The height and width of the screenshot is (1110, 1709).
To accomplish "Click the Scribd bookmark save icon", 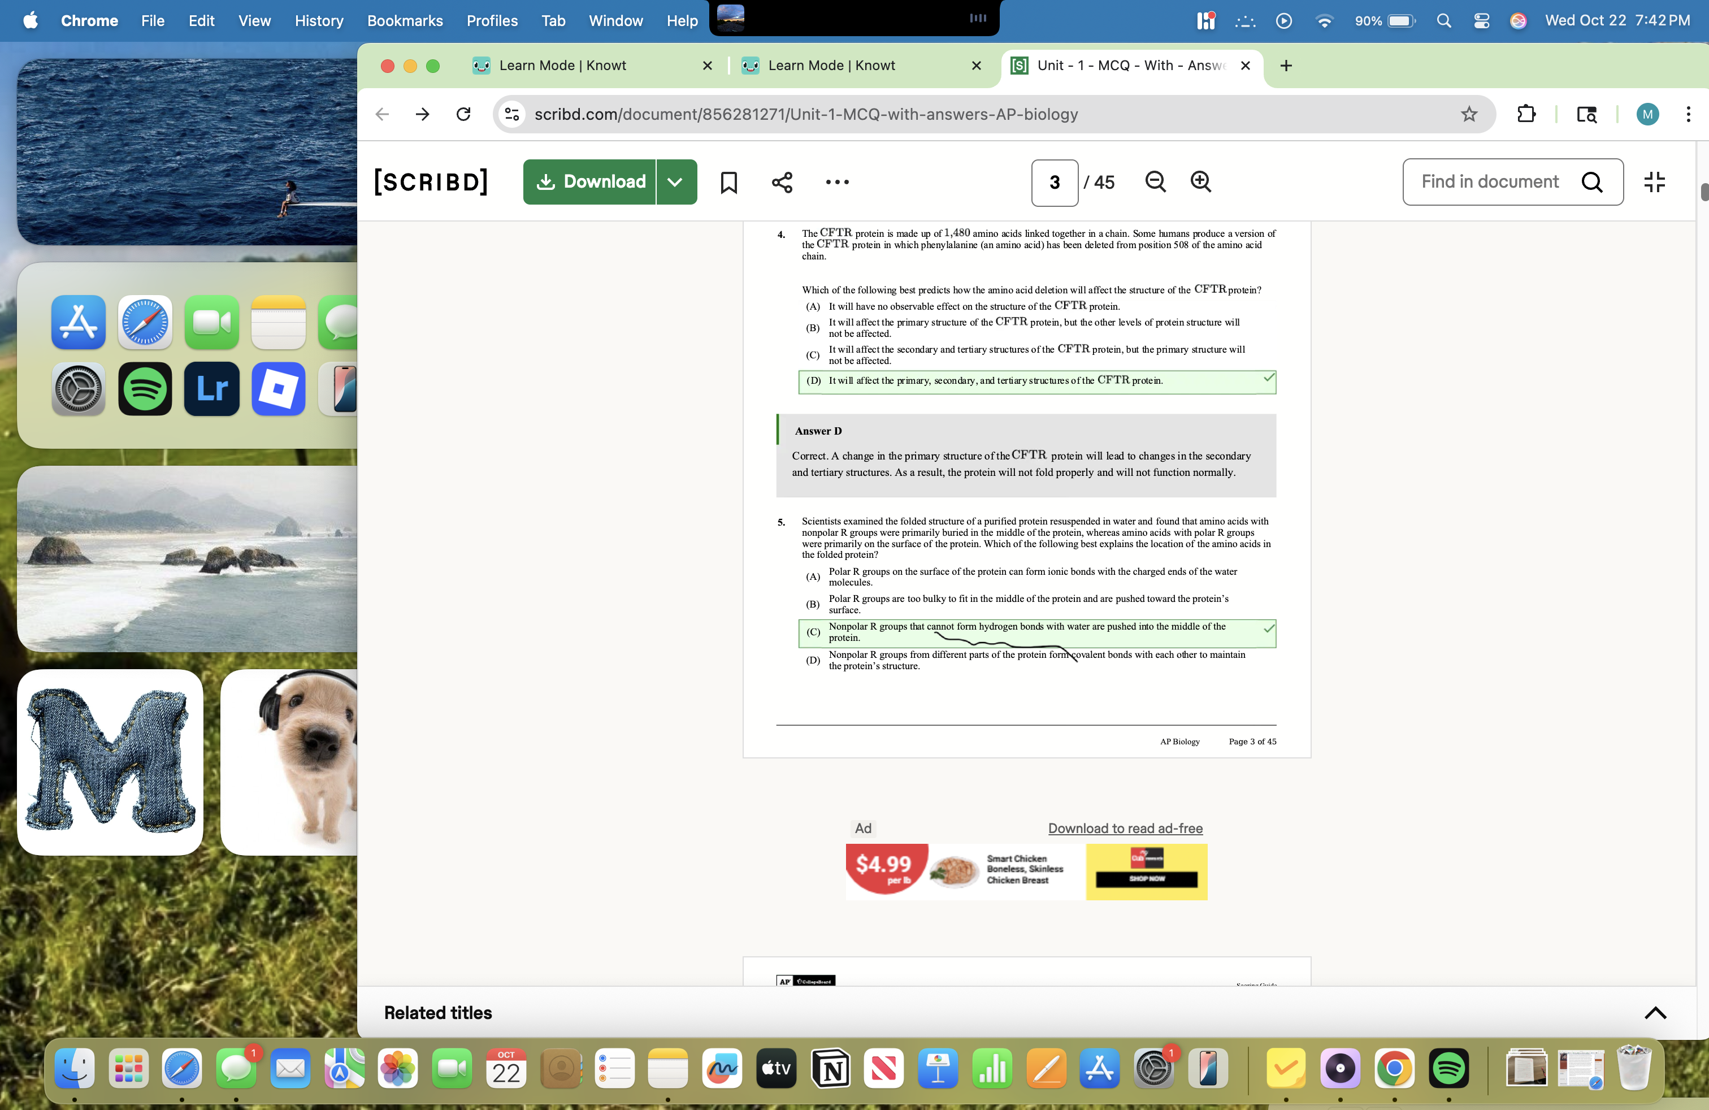I will [x=728, y=183].
